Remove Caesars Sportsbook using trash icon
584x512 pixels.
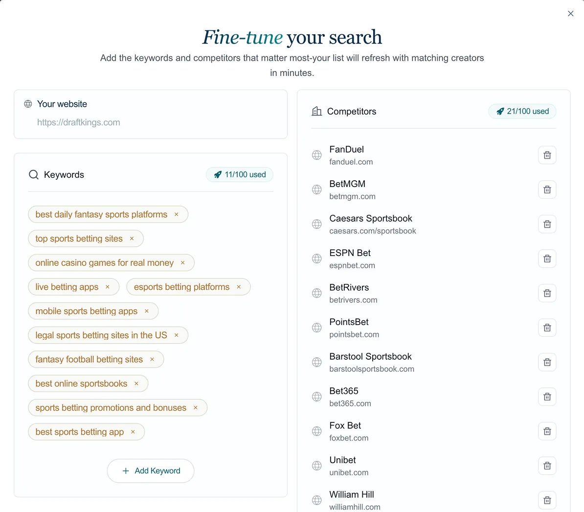pos(547,224)
